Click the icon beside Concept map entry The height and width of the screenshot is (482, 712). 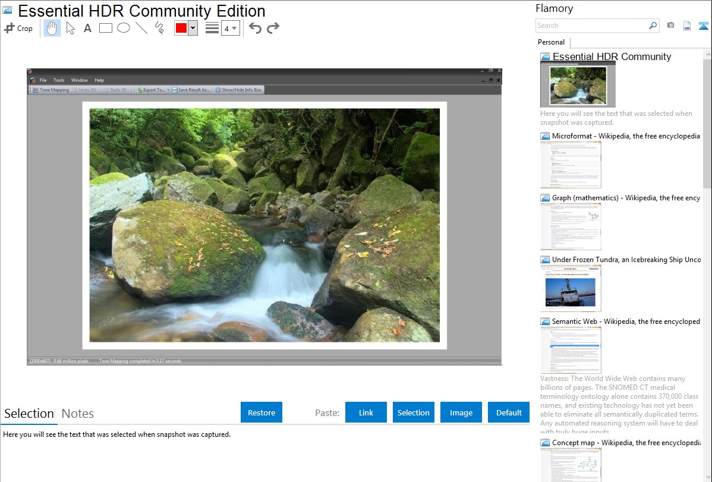coord(545,443)
